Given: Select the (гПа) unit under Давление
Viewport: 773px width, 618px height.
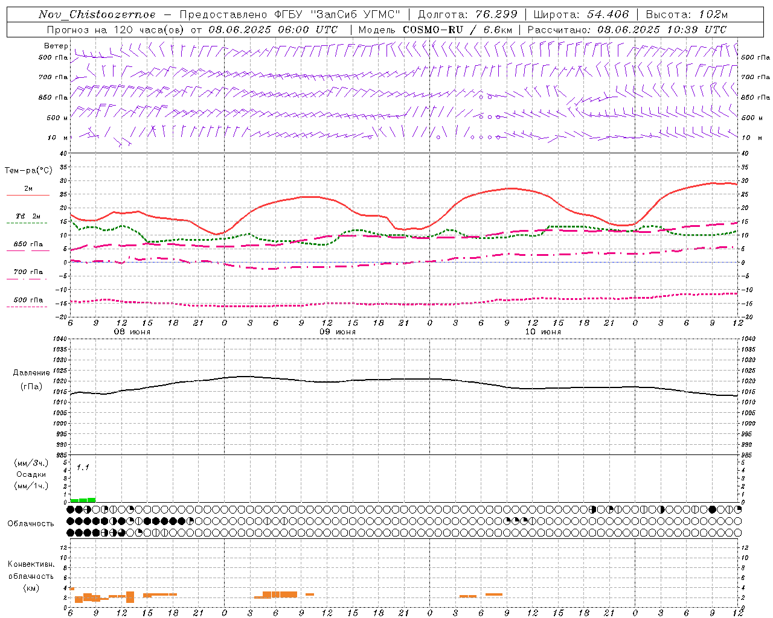Looking at the screenshot, I should tap(31, 387).
